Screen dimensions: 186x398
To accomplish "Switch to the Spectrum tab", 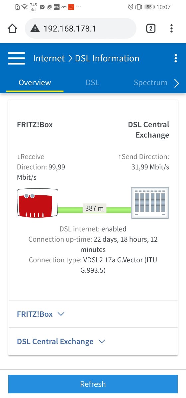I will [x=150, y=83].
